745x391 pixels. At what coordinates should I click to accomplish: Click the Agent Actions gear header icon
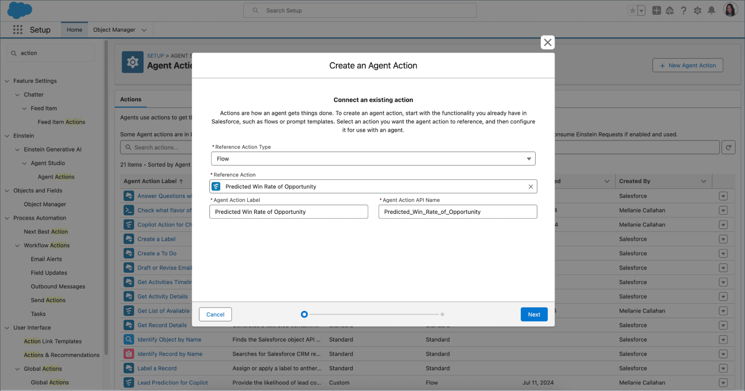(x=133, y=62)
